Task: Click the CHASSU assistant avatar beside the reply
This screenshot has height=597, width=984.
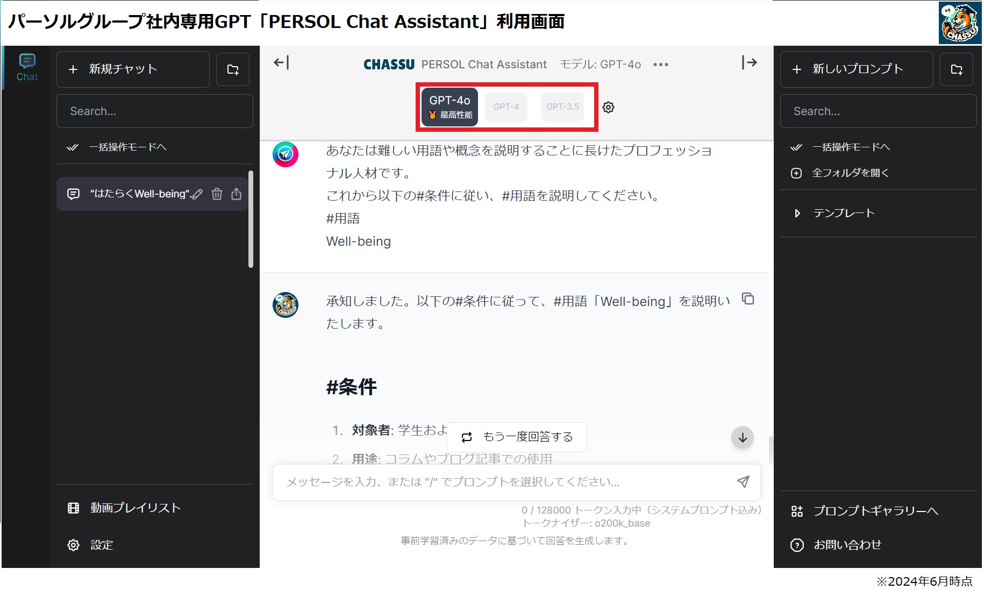Action: 286,305
